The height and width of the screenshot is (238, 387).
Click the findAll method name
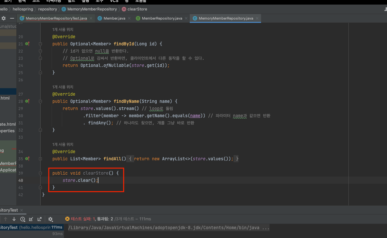click(x=112, y=159)
